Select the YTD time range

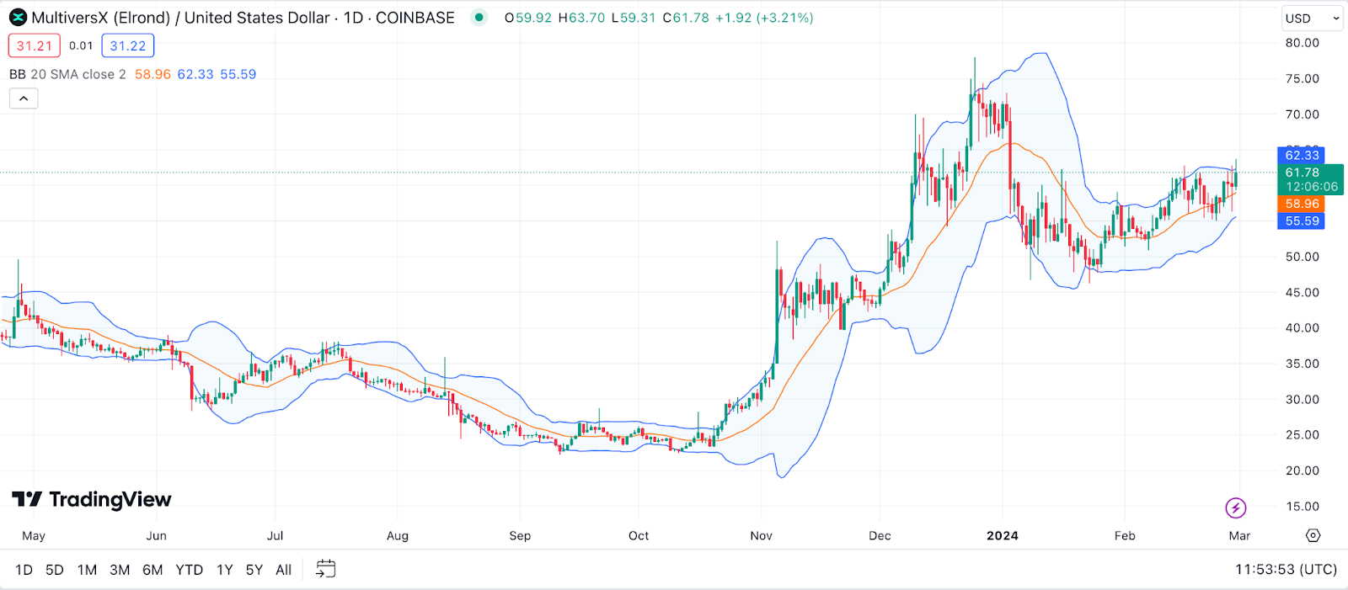coord(190,570)
